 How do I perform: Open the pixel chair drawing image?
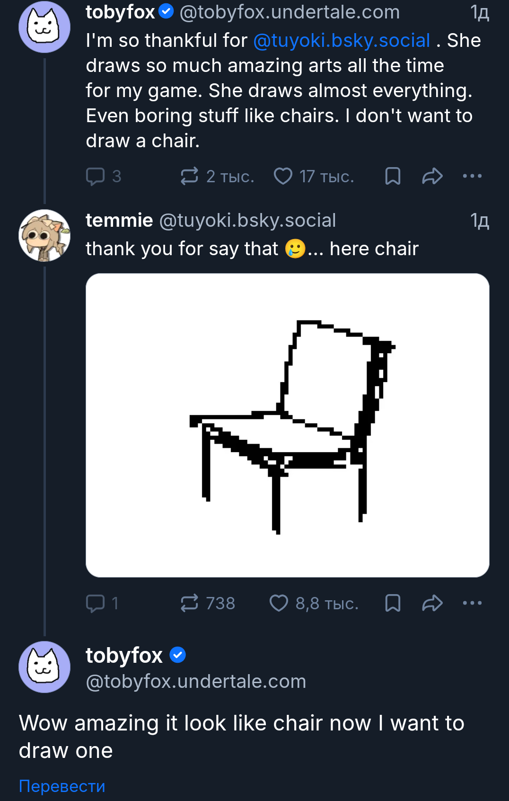point(287,425)
